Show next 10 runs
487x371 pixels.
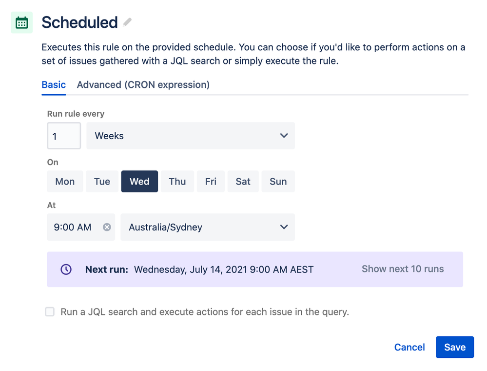[403, 269]
